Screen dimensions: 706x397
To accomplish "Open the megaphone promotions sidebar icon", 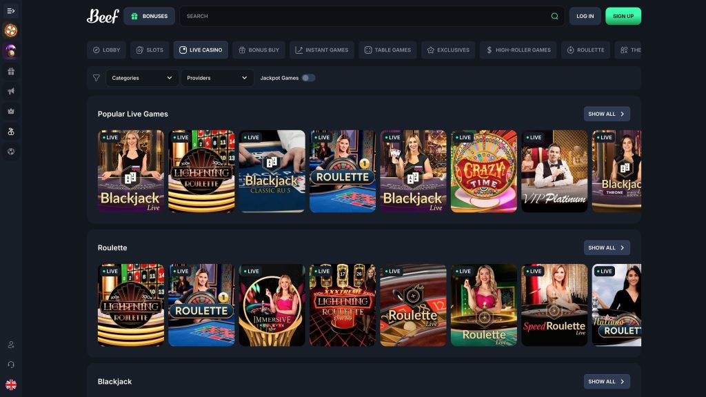I will tap(11, 92).
